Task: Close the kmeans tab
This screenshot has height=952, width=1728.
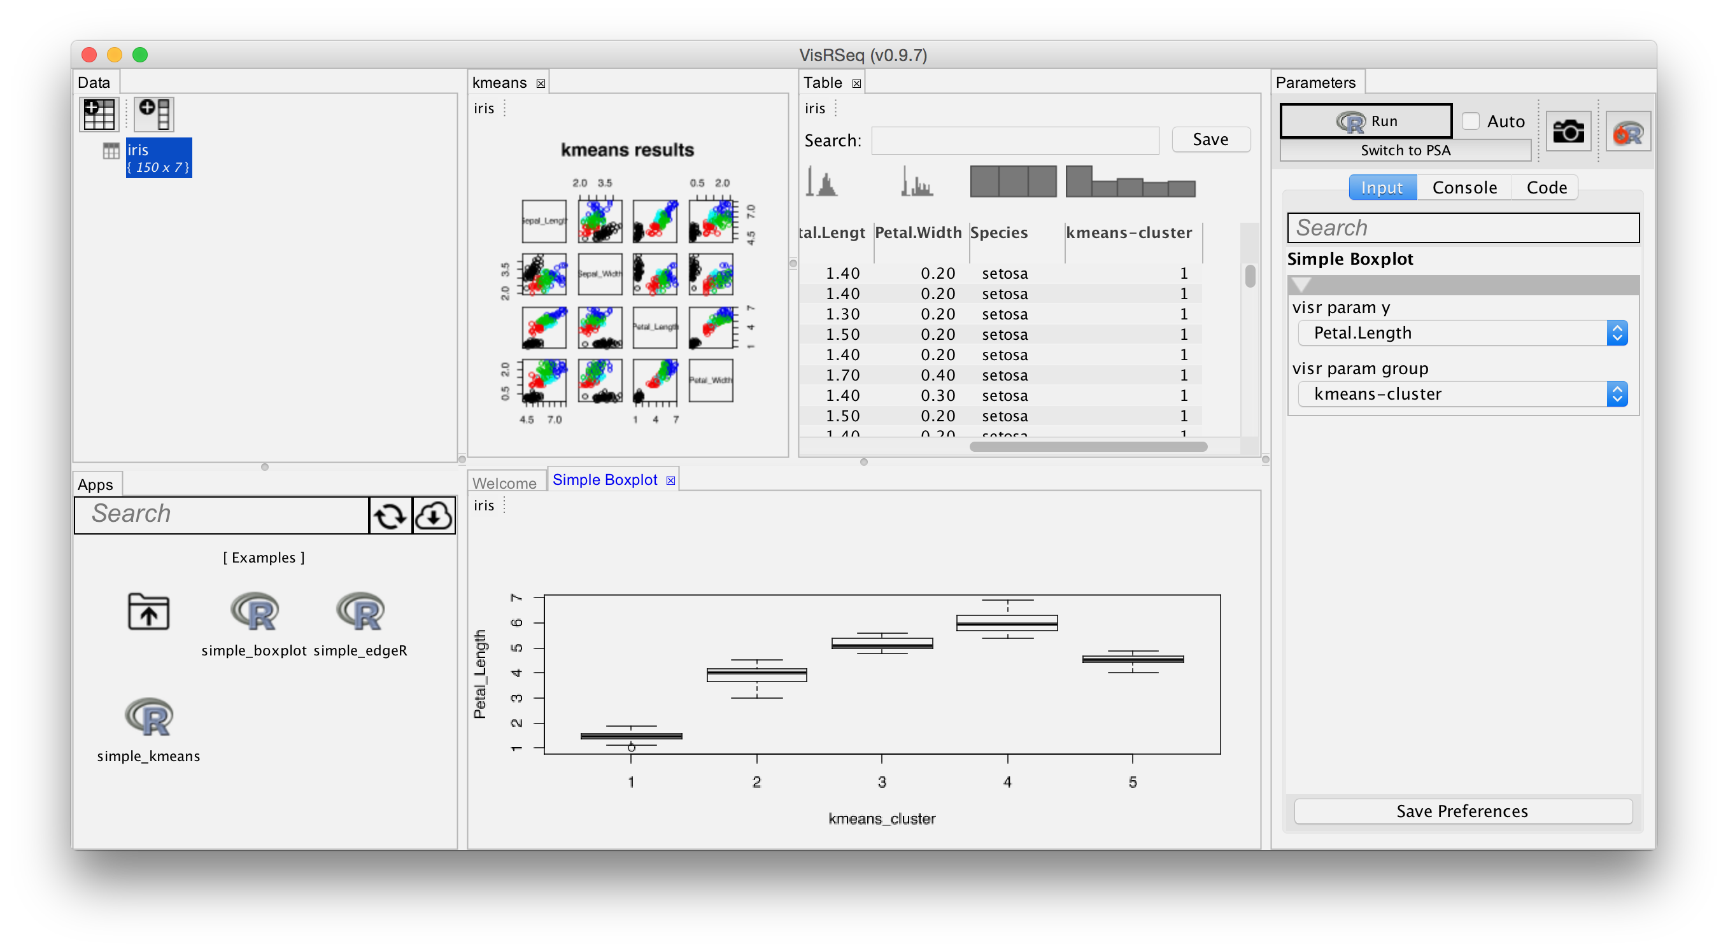Action: pos(541,84)
